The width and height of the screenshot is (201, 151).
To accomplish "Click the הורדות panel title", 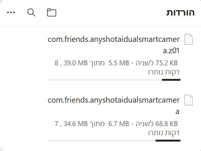I will click(x=181, y=13).
